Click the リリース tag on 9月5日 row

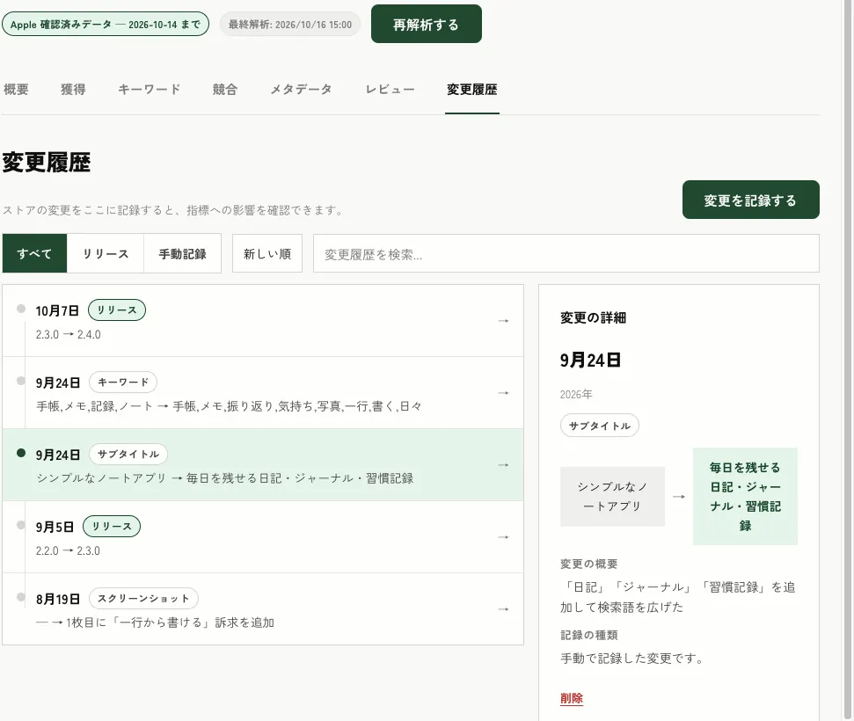click(112, 526)
